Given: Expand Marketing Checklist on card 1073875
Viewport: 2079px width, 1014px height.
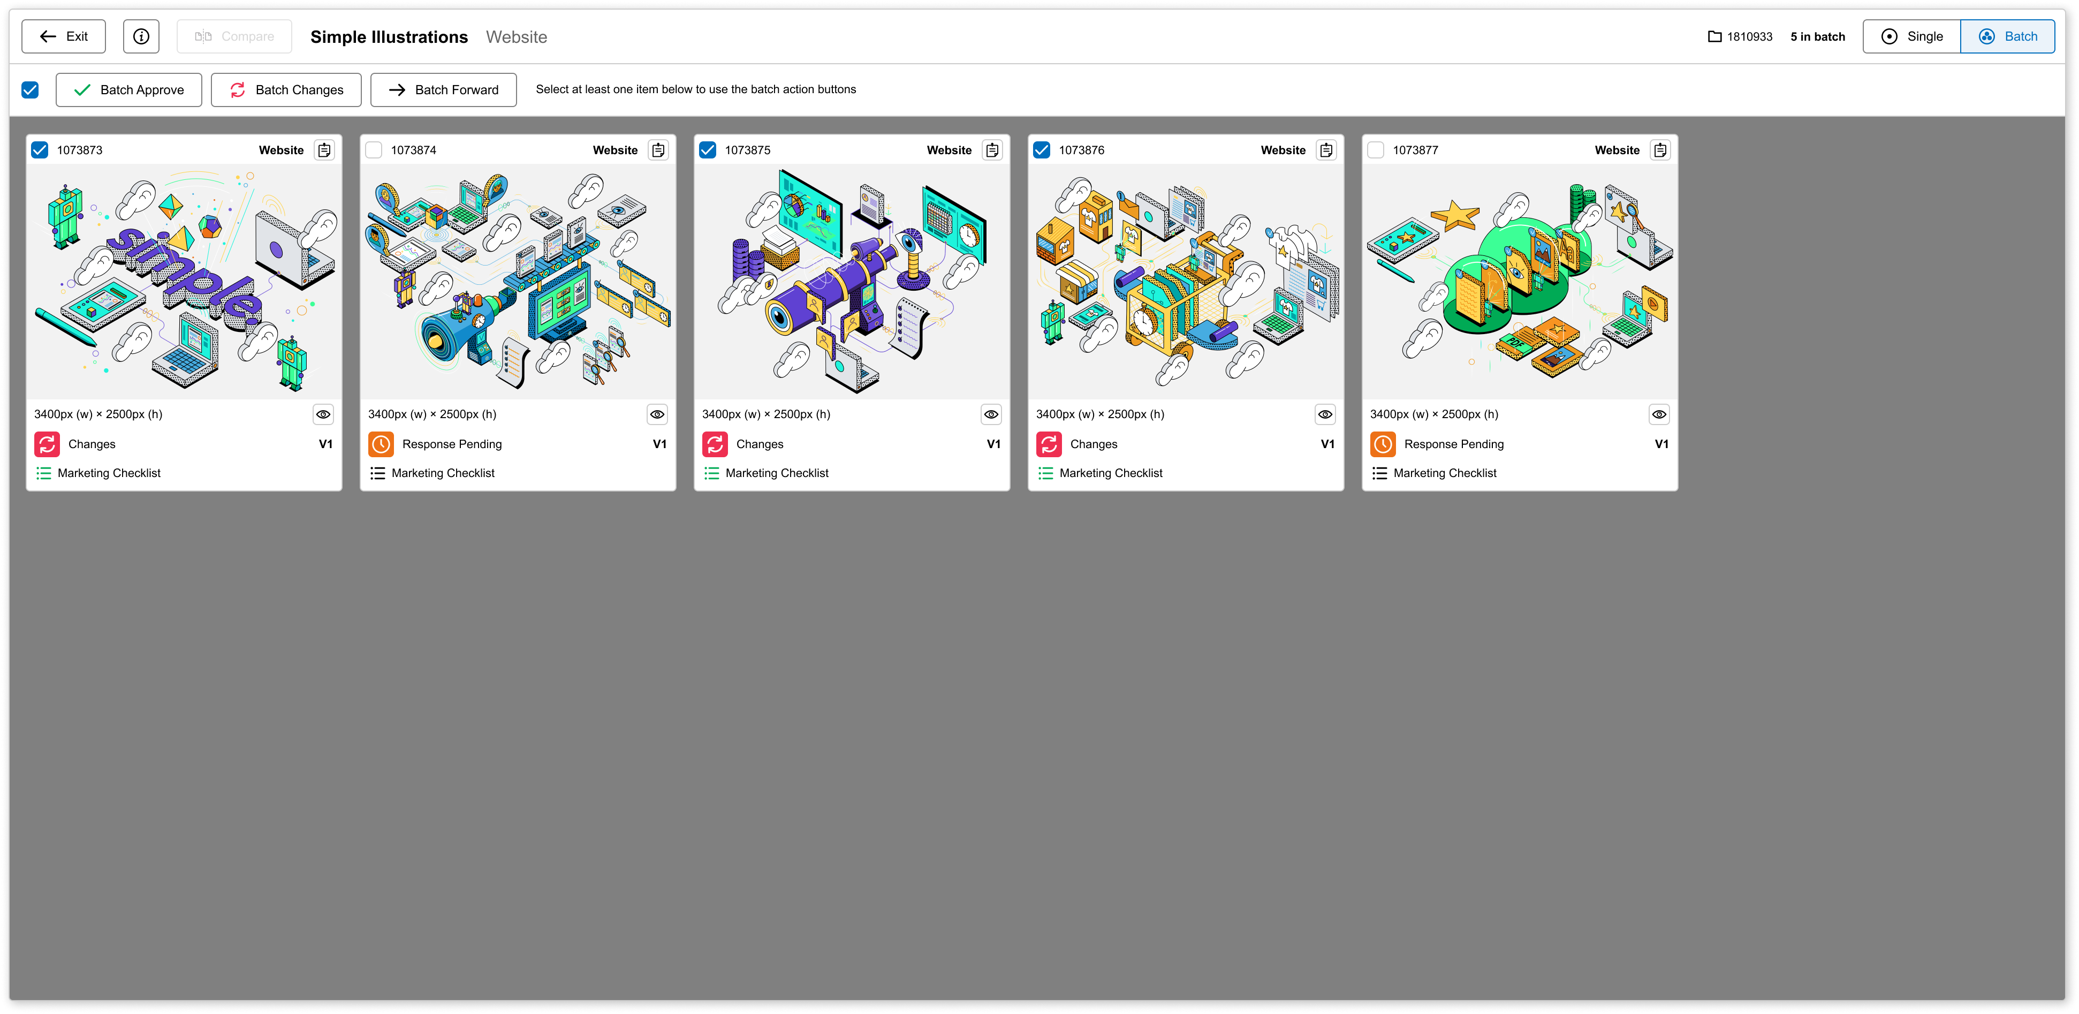Looking at the screenshot, I should 776,473.
